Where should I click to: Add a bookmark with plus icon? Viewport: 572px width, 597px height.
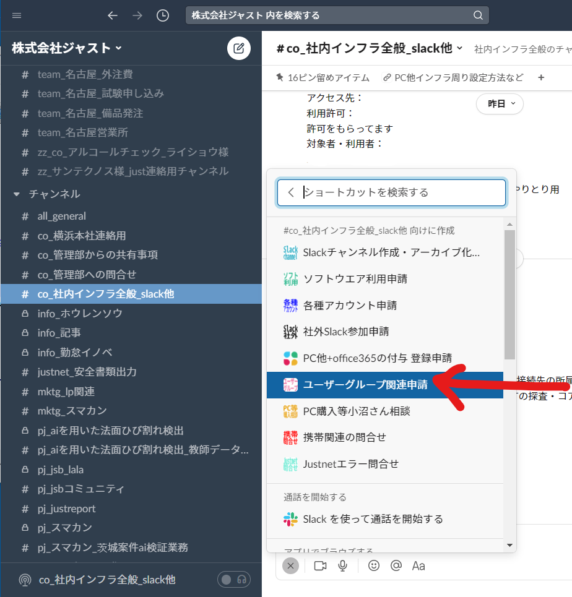(541, 78)
